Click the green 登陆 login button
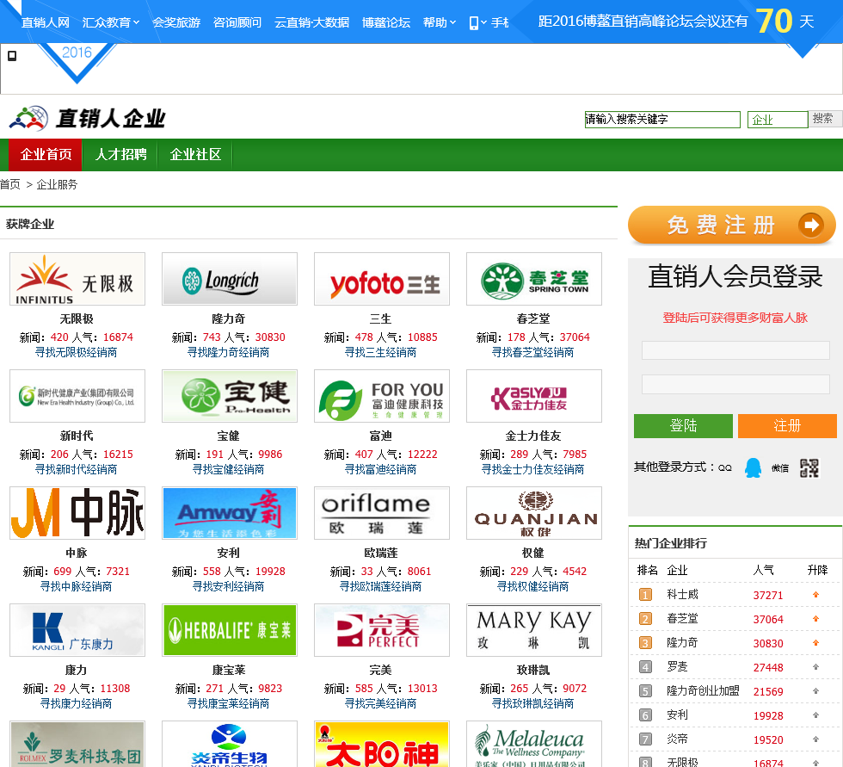Screen dimensions: 843x767 point(683,426)
